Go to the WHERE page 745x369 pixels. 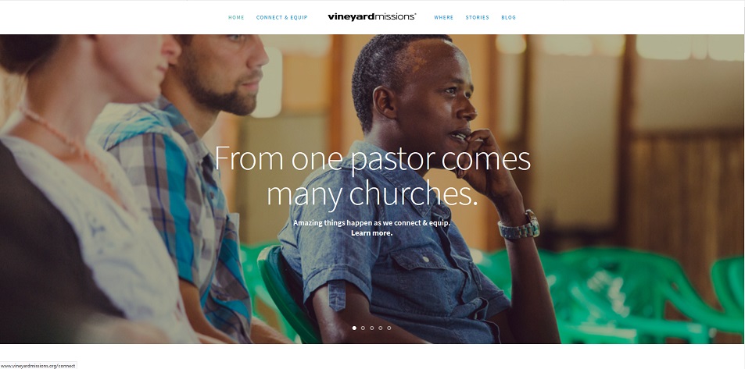click(x=443, y=17)
